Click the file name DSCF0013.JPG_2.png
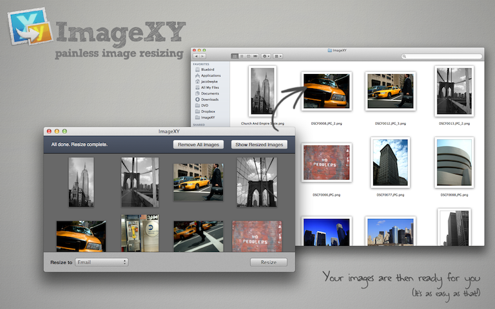This screenshot has height=309, width=495. click(x=454, y=124)
